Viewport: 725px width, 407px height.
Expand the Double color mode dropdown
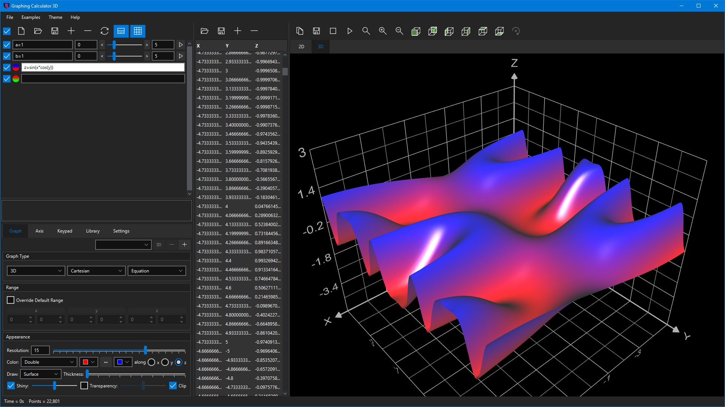click(x=49, y=362)
